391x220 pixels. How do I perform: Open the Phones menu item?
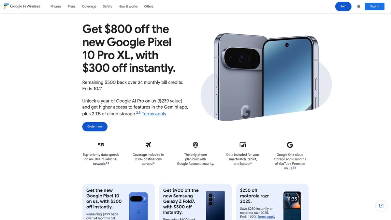tap(56, 7)
